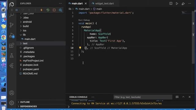Select the Debug Console tab
The height and width of the screenshot is (110, 196).
[x=78, y=97]
